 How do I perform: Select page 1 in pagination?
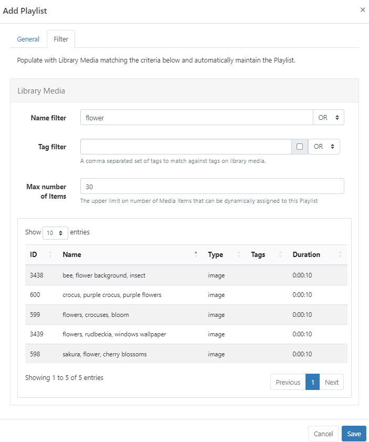(x=312, y=382)
